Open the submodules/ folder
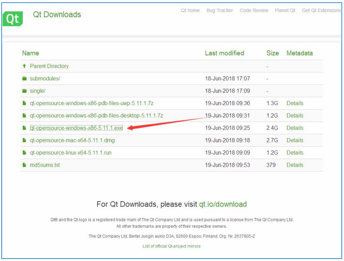Viewport: 344px width, 261px height. coord(45,79)
